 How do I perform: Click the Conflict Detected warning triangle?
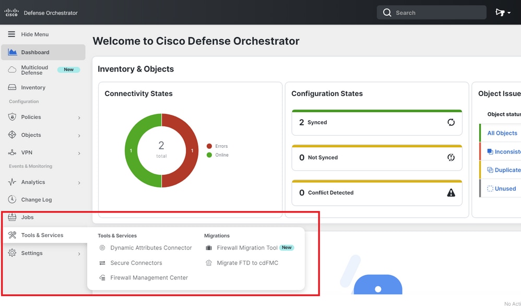point(451,193)
